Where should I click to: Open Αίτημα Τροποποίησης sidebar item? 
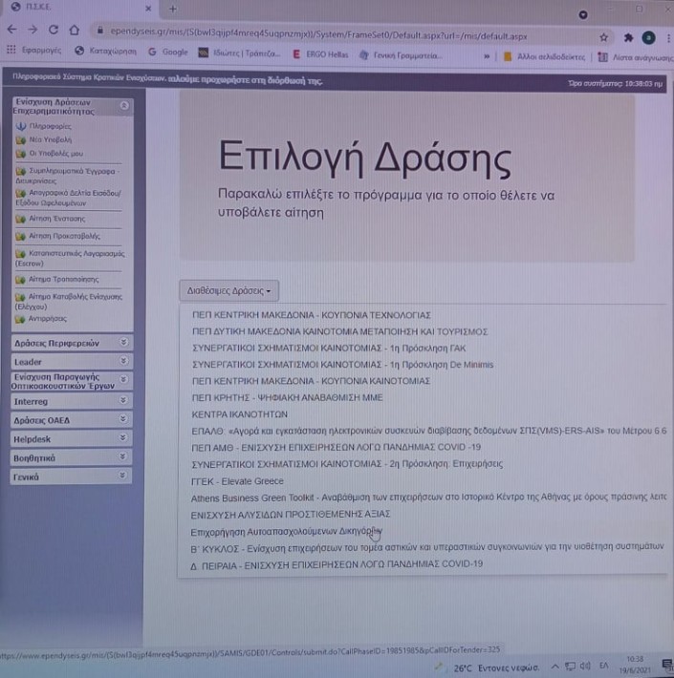point(57,280)
